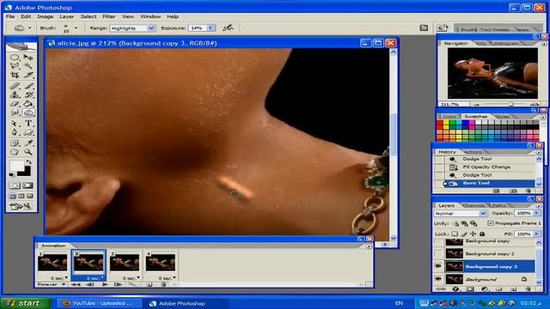Toggle the Propagate Frame 1 checkbox
Image resolution: width=550 pixels, height=309 pixels.
pyautogui.click(x=491, y=223)
